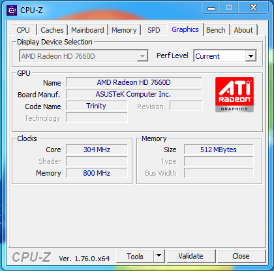This screenshot has width=274, height=271.
Task: Expand the Tools dropdown arrow
Action: click(x=159, y=257)
